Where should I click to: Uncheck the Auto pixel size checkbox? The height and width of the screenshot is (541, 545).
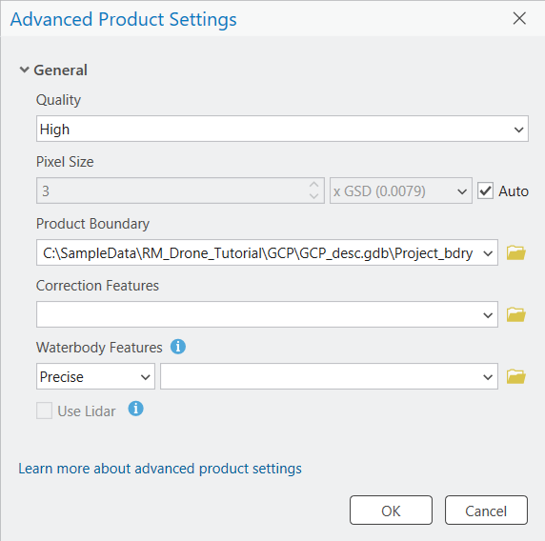click(x=485, y=190)
